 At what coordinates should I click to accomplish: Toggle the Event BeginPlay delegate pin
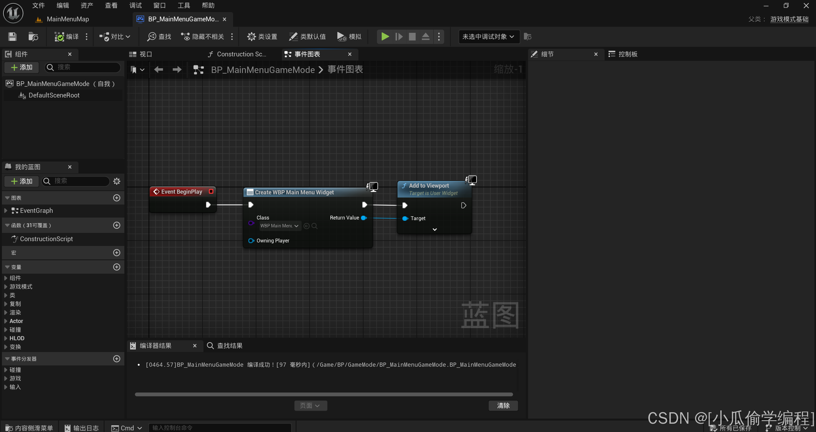tap(211, 191)
